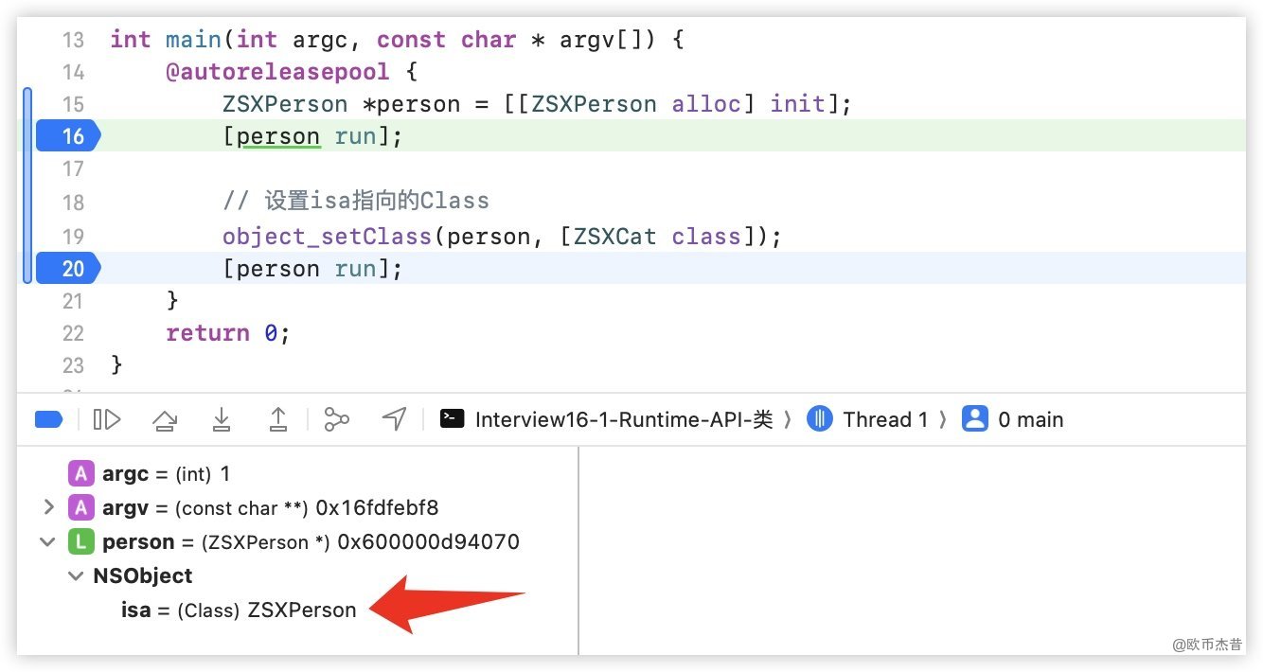The width and height of the screenshot is (1263, 672).
Task: Disable the breakpoint on line 16
Action: tap(66, 136)
